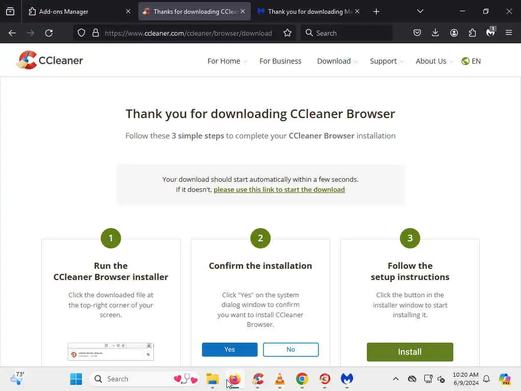Open the Extensions puzzle icon
The width and height of the screenshot is (521, 391).
472,33
